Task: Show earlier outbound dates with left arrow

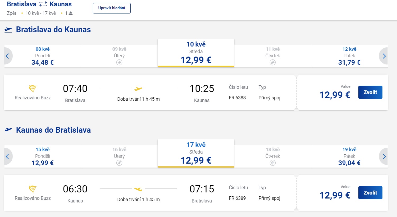Action: point(8,56)
